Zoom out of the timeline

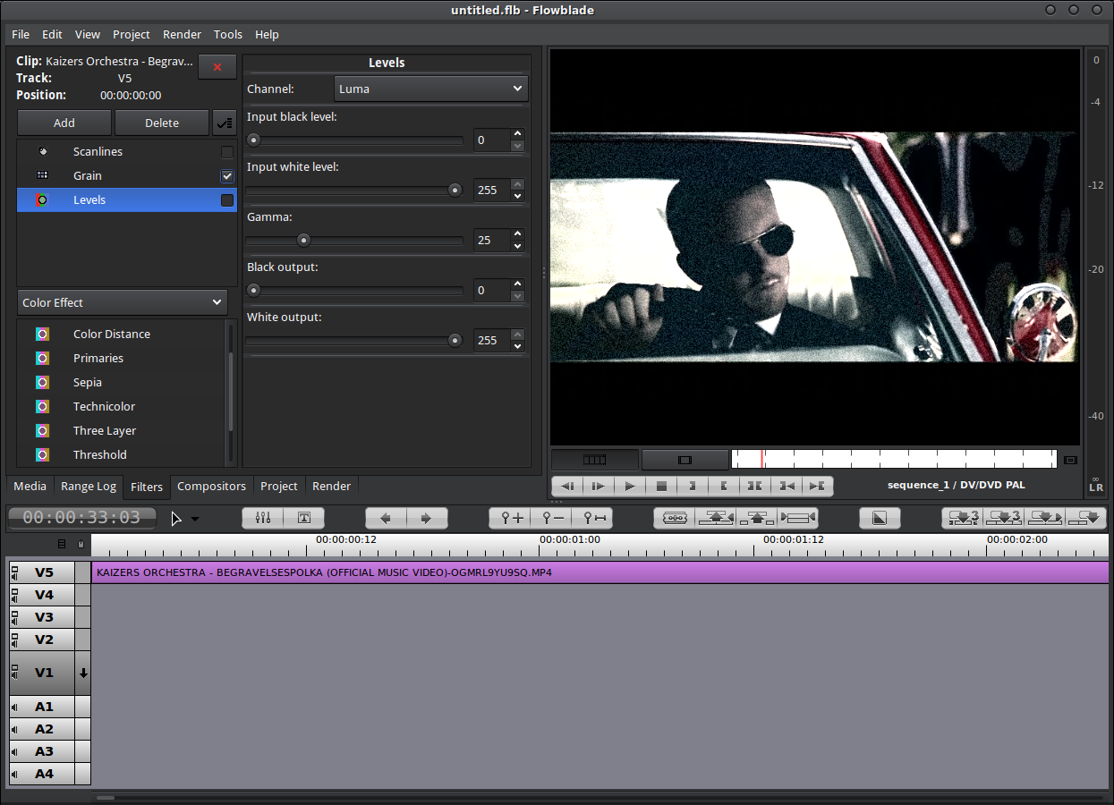point(552,518)
